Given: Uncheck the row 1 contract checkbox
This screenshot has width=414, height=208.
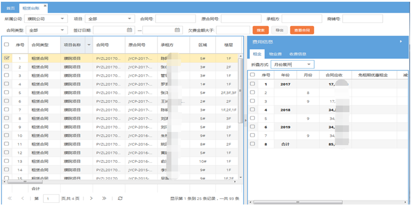Looking at the screenshot, I should (7, 58).
